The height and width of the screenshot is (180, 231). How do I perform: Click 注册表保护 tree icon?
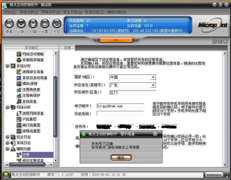pyautogui.click(x=19, y=96)
